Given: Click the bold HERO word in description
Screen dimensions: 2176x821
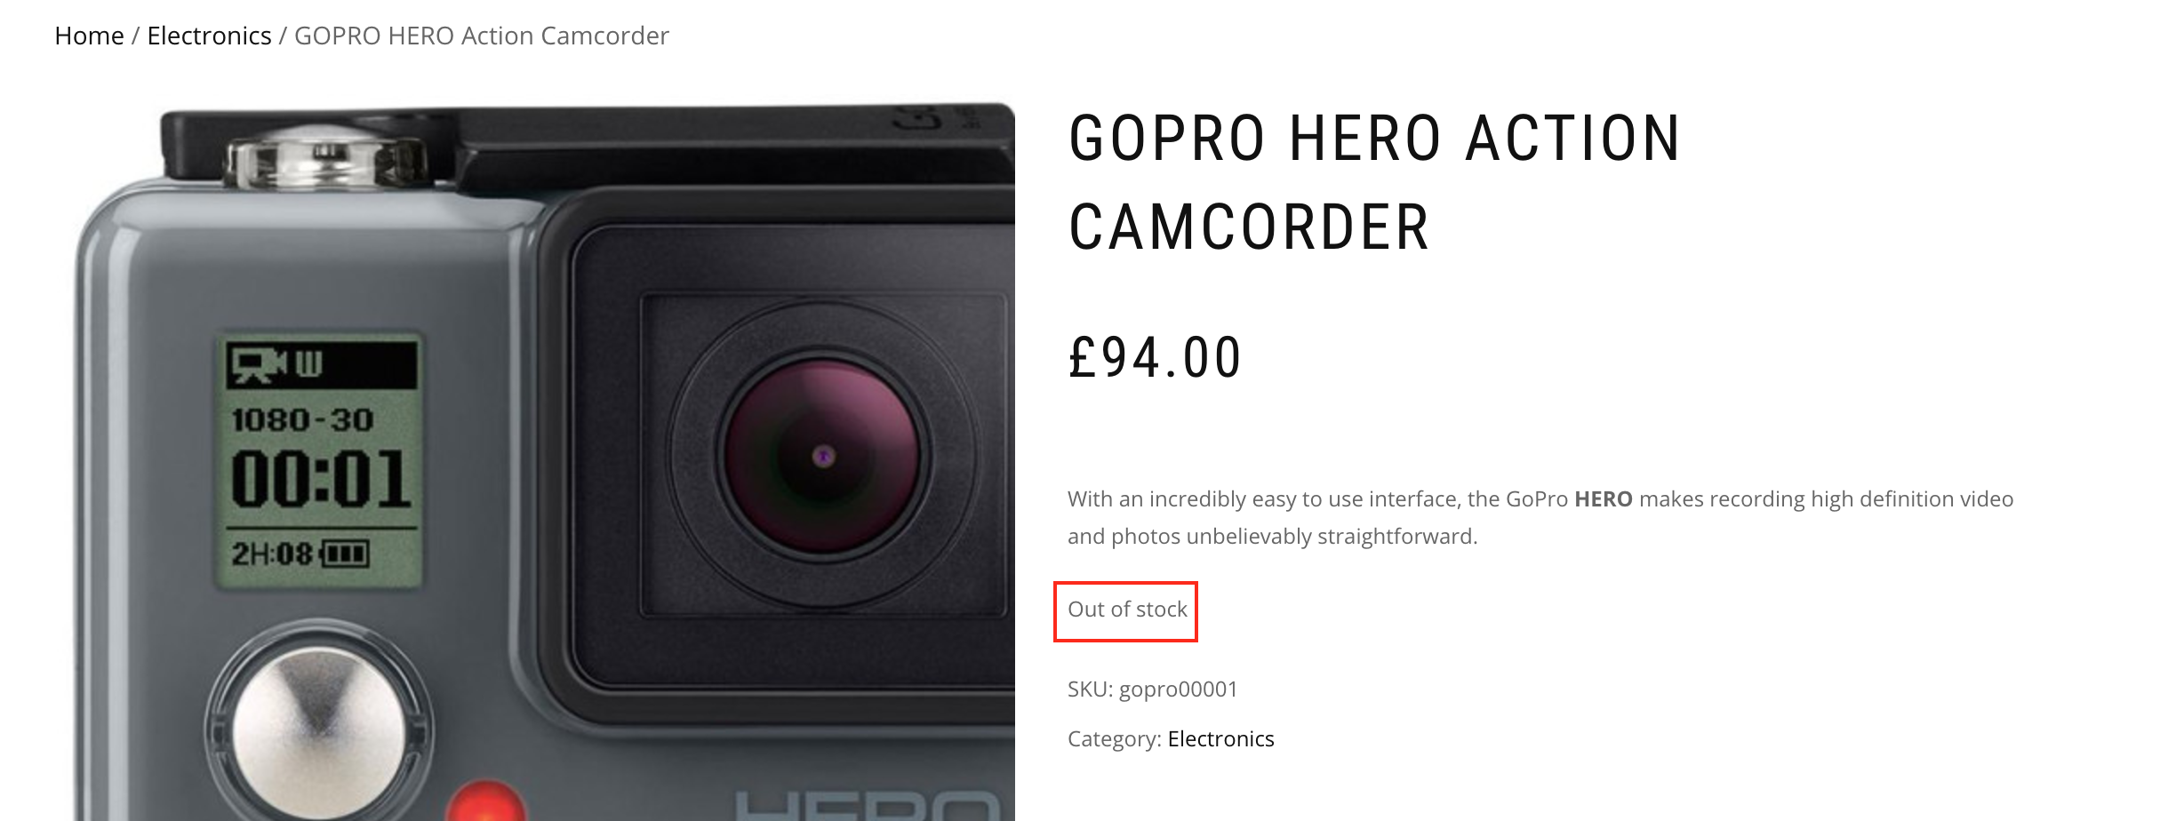Looking at the screenshot, I should click(x=1603, y=499).
